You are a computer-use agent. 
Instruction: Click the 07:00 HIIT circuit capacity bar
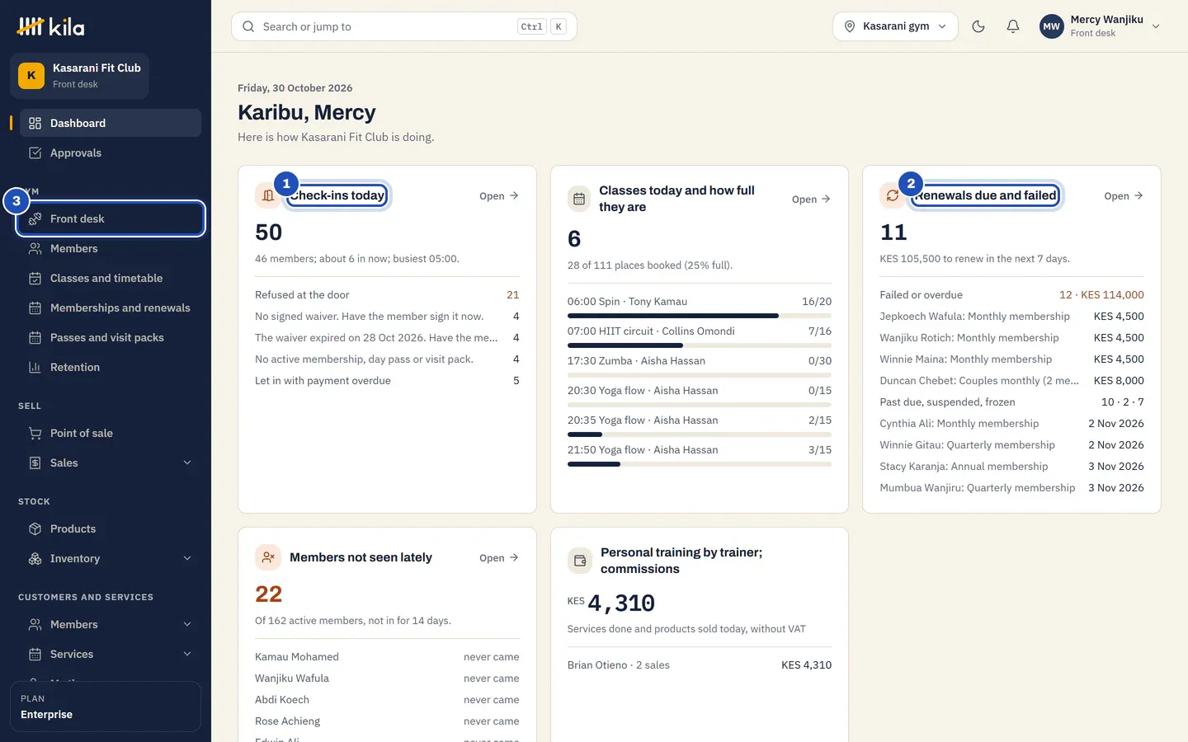tap(700, 345)
